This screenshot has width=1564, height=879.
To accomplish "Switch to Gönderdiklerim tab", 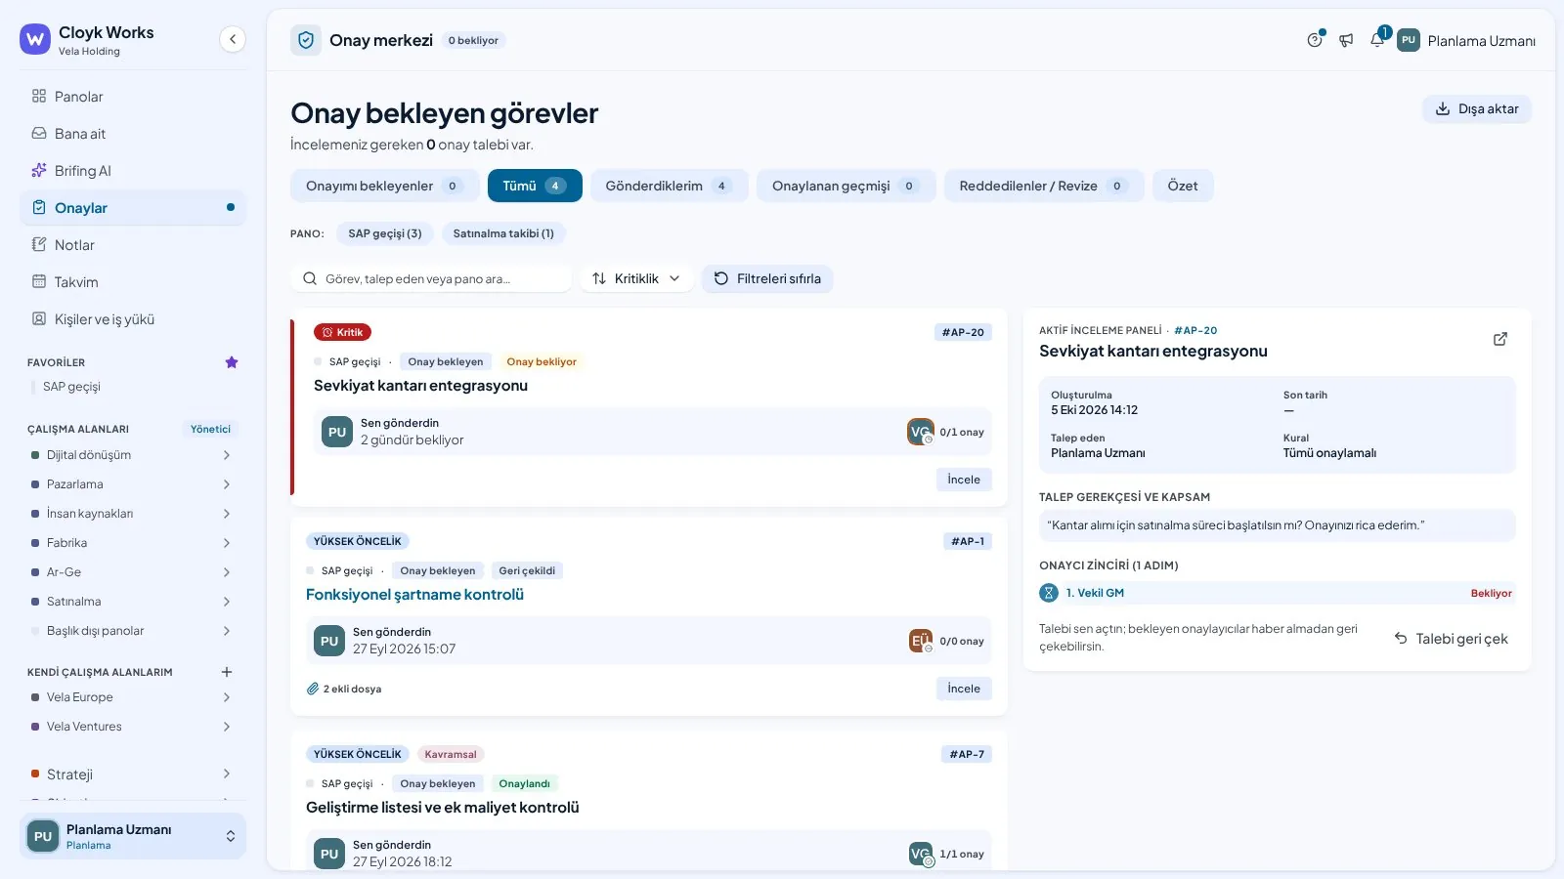I will [669, 186].
